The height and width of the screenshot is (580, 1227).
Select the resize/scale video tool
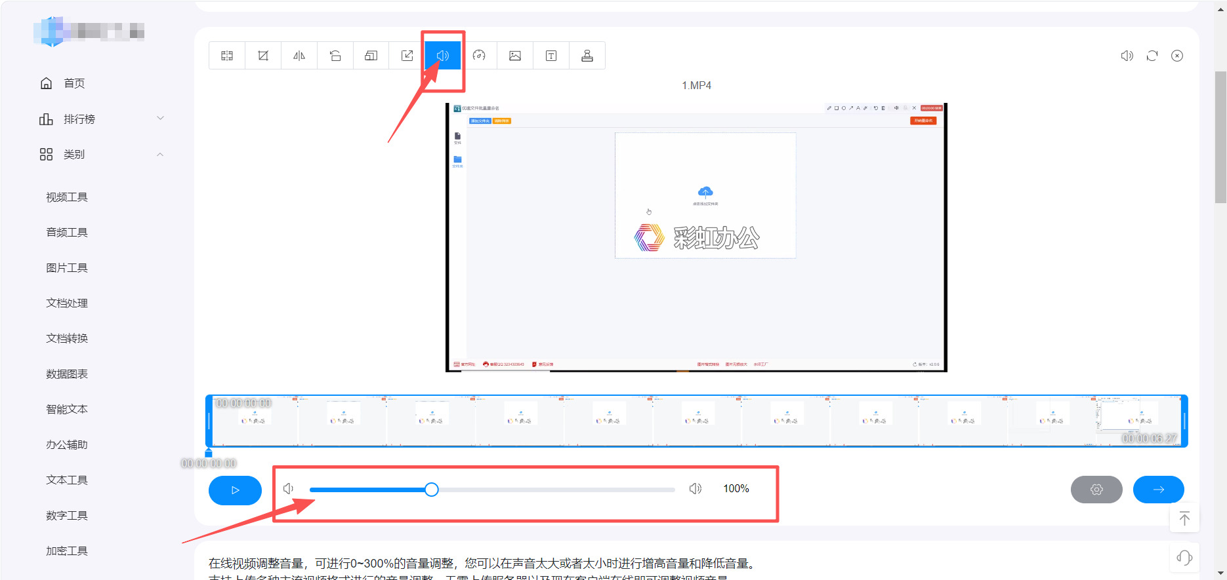tap(407, 56)
